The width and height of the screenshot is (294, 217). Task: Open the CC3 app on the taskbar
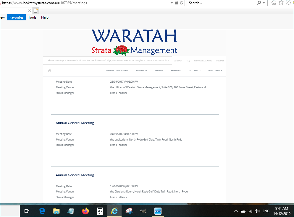158,211
